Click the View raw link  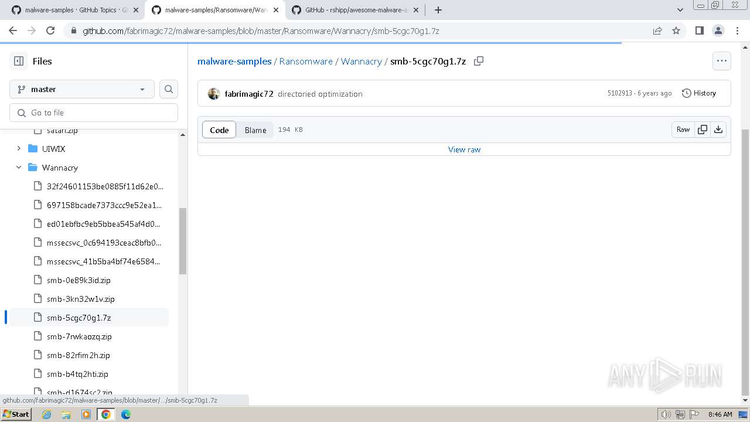click(x=464, y=149)
